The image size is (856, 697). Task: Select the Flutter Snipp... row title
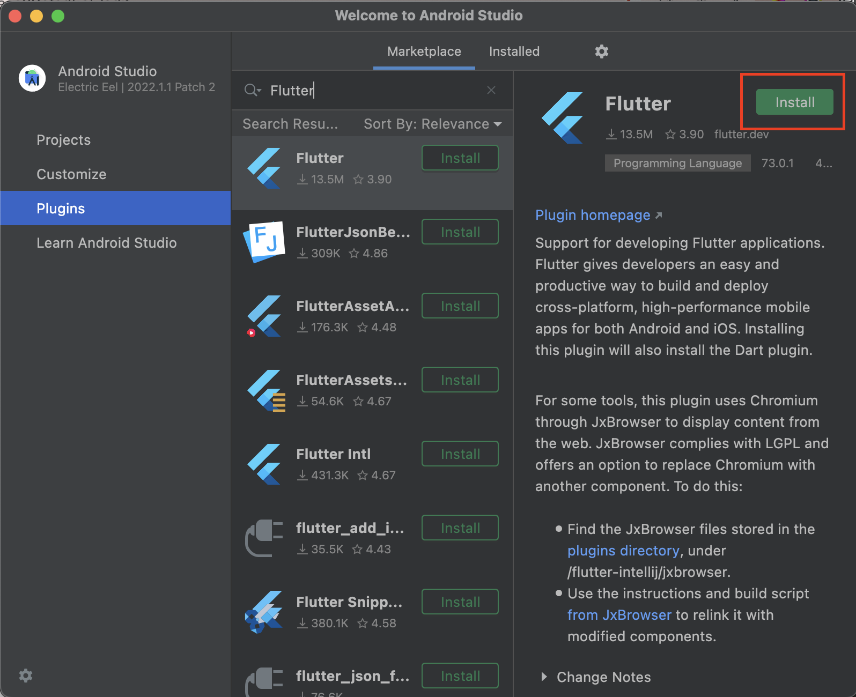pos(349,602)
